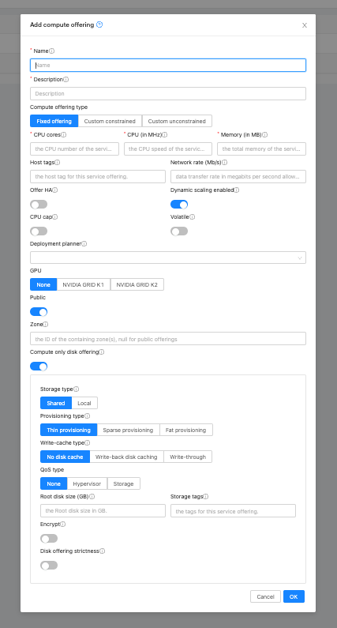Open the Deployment planner dropdown

[x=168, y=258]
